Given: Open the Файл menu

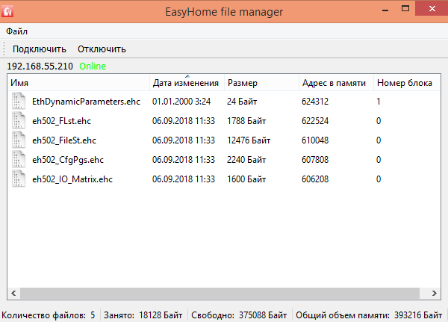Looking at the screenshot, I should [16, 31].
